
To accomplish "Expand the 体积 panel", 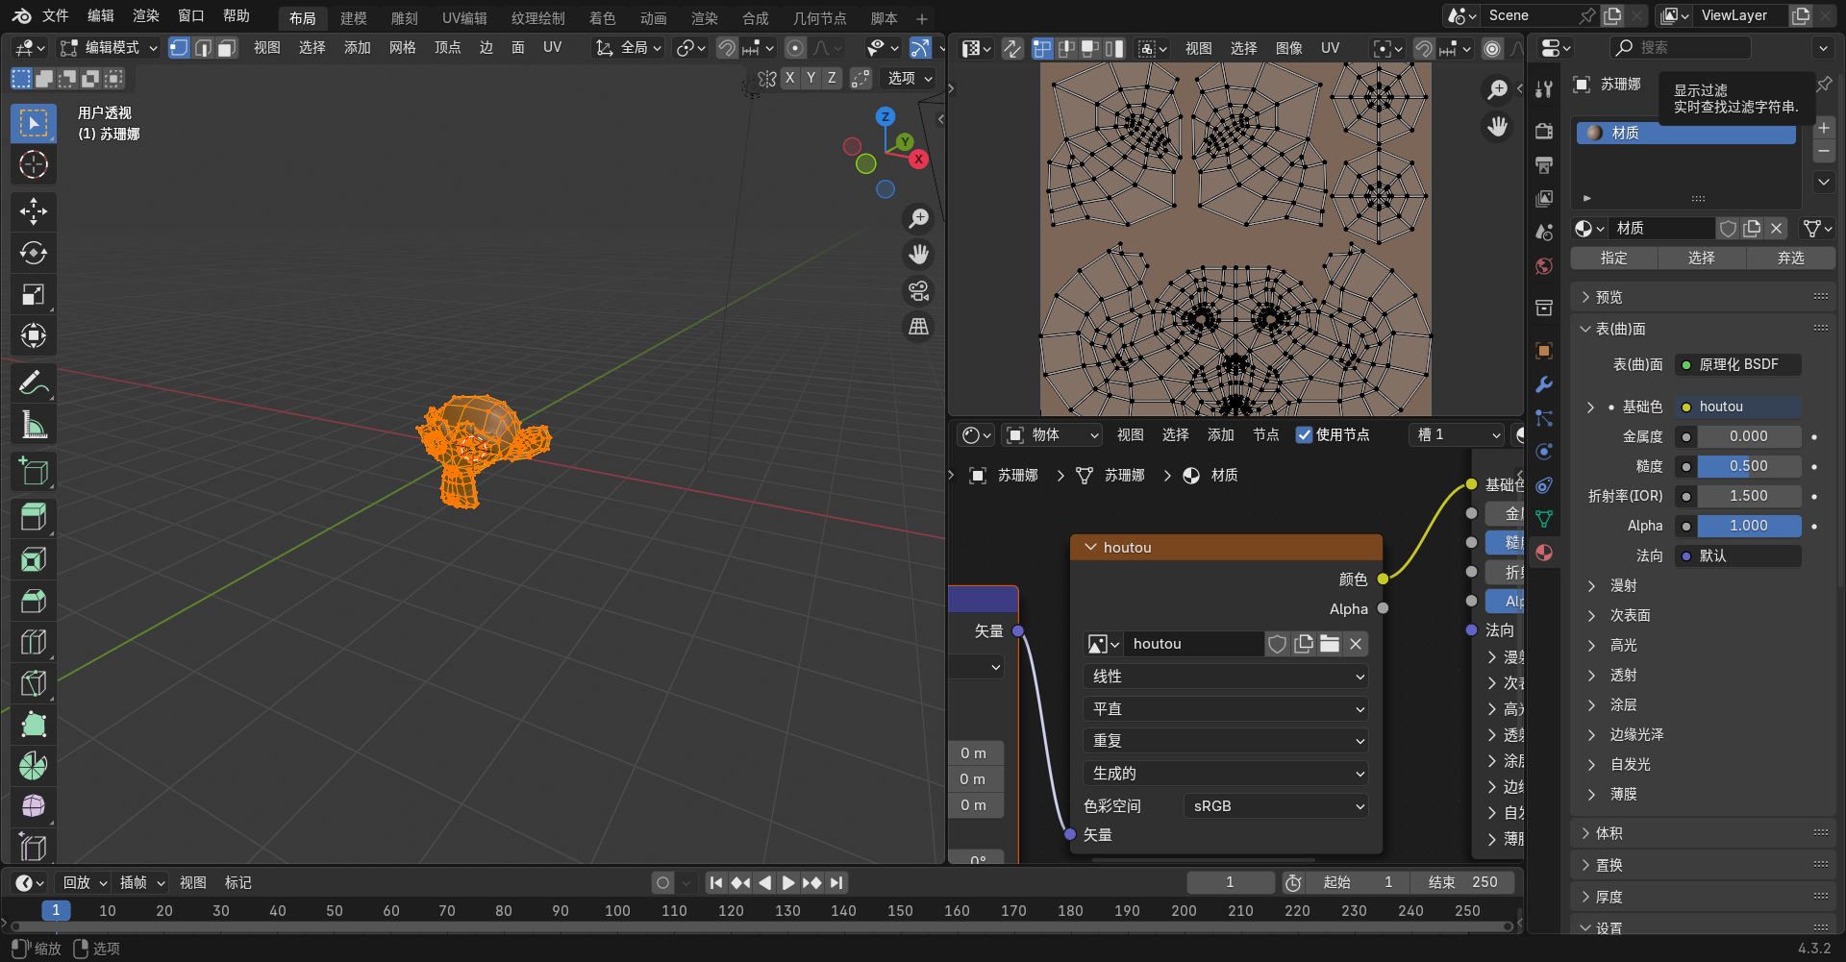I will click(1609, 833).
